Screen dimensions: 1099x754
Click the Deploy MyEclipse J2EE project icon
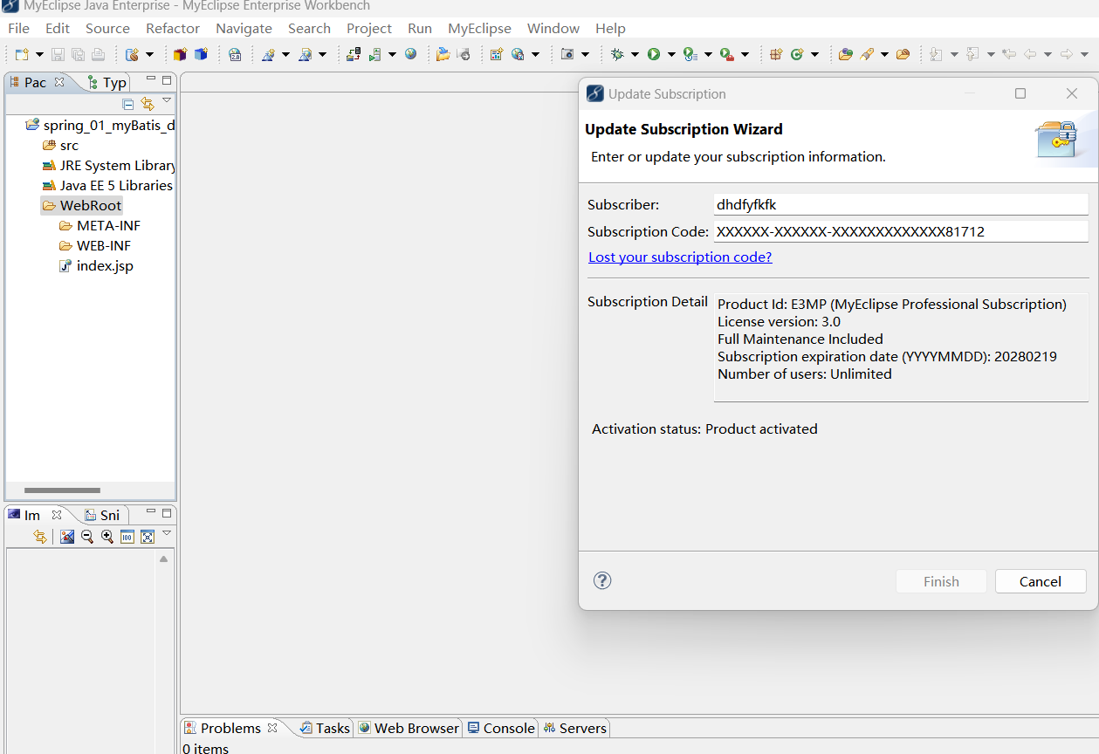354,54
